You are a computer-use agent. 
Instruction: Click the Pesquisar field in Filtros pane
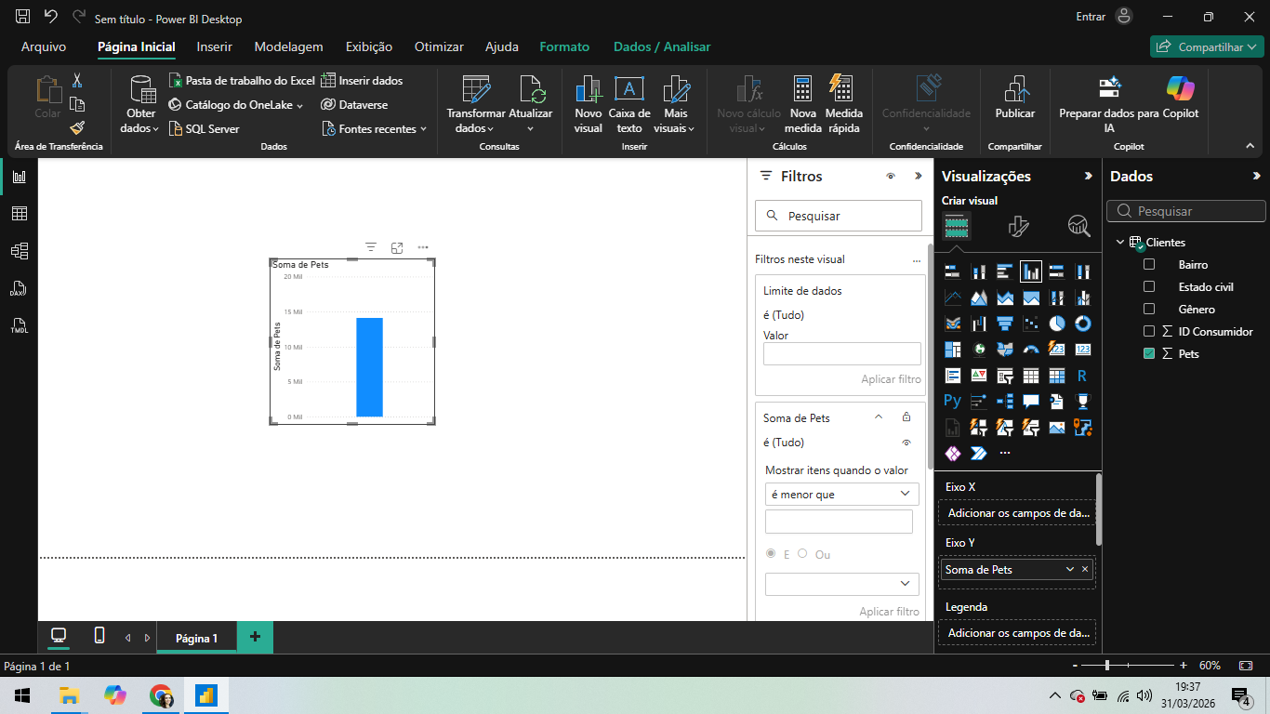coord(839,216)
